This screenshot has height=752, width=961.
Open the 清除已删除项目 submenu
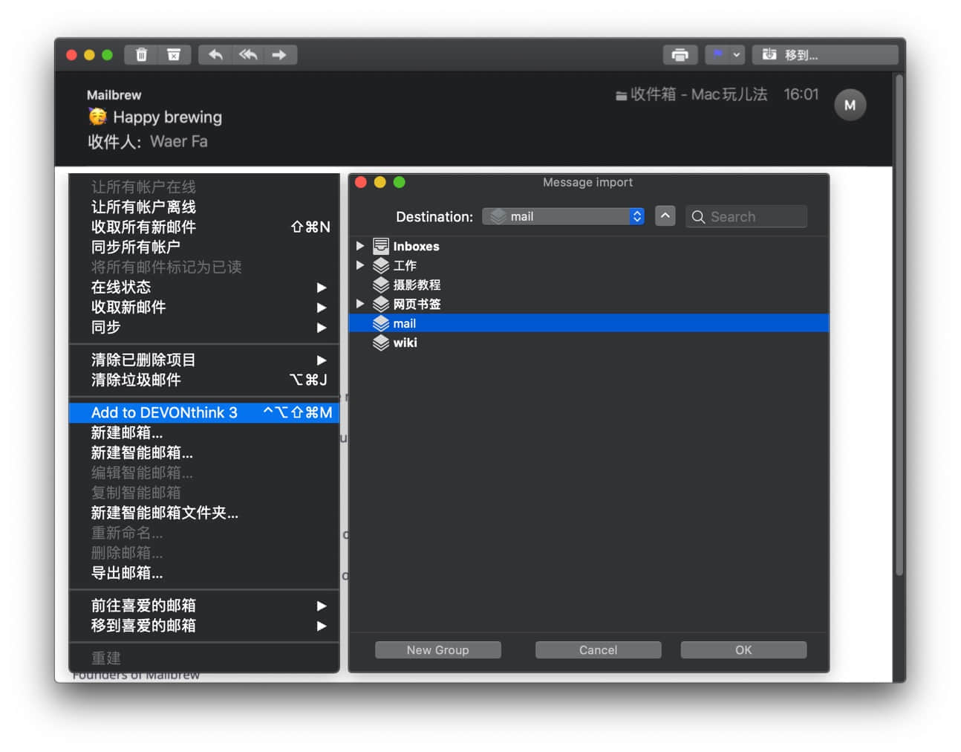click(x=204, y=360)
